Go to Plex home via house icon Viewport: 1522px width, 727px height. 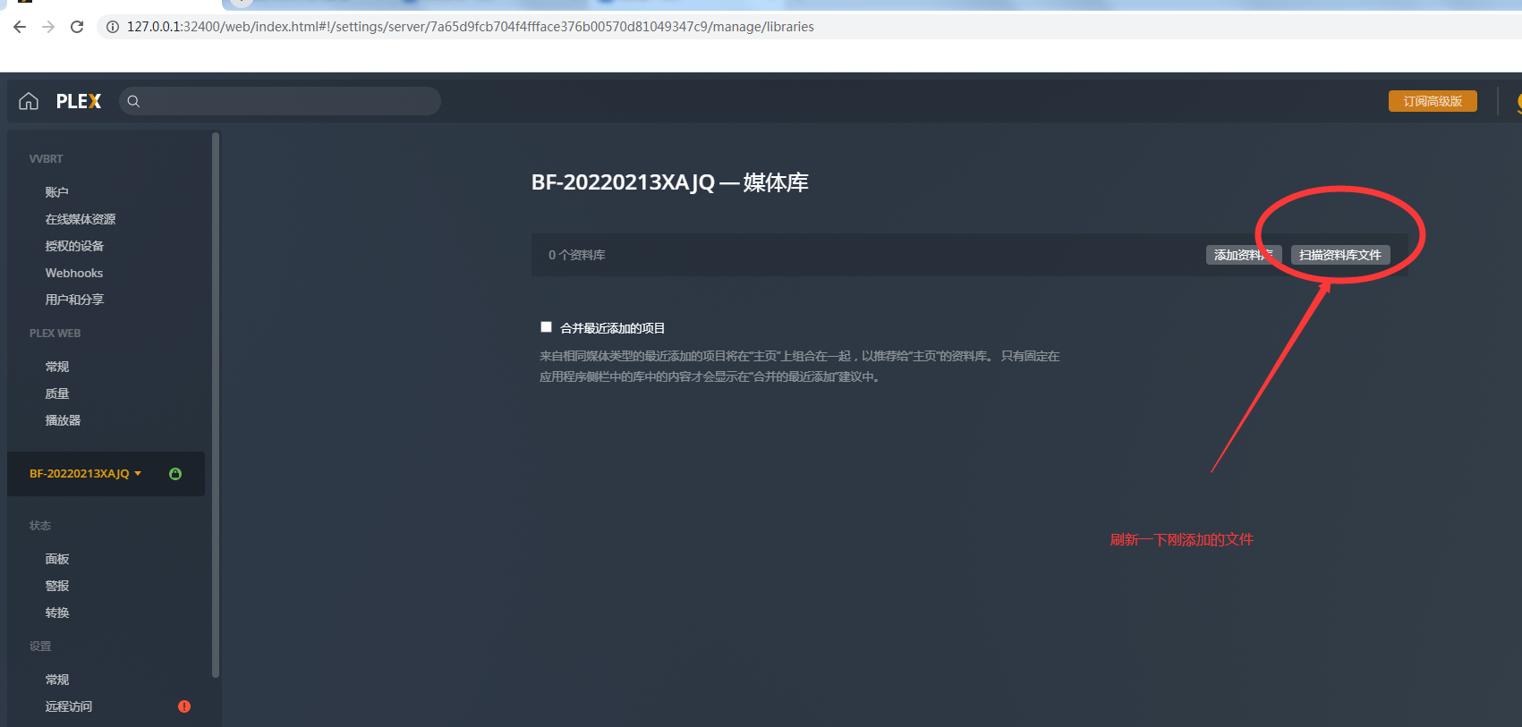[29, 101]
